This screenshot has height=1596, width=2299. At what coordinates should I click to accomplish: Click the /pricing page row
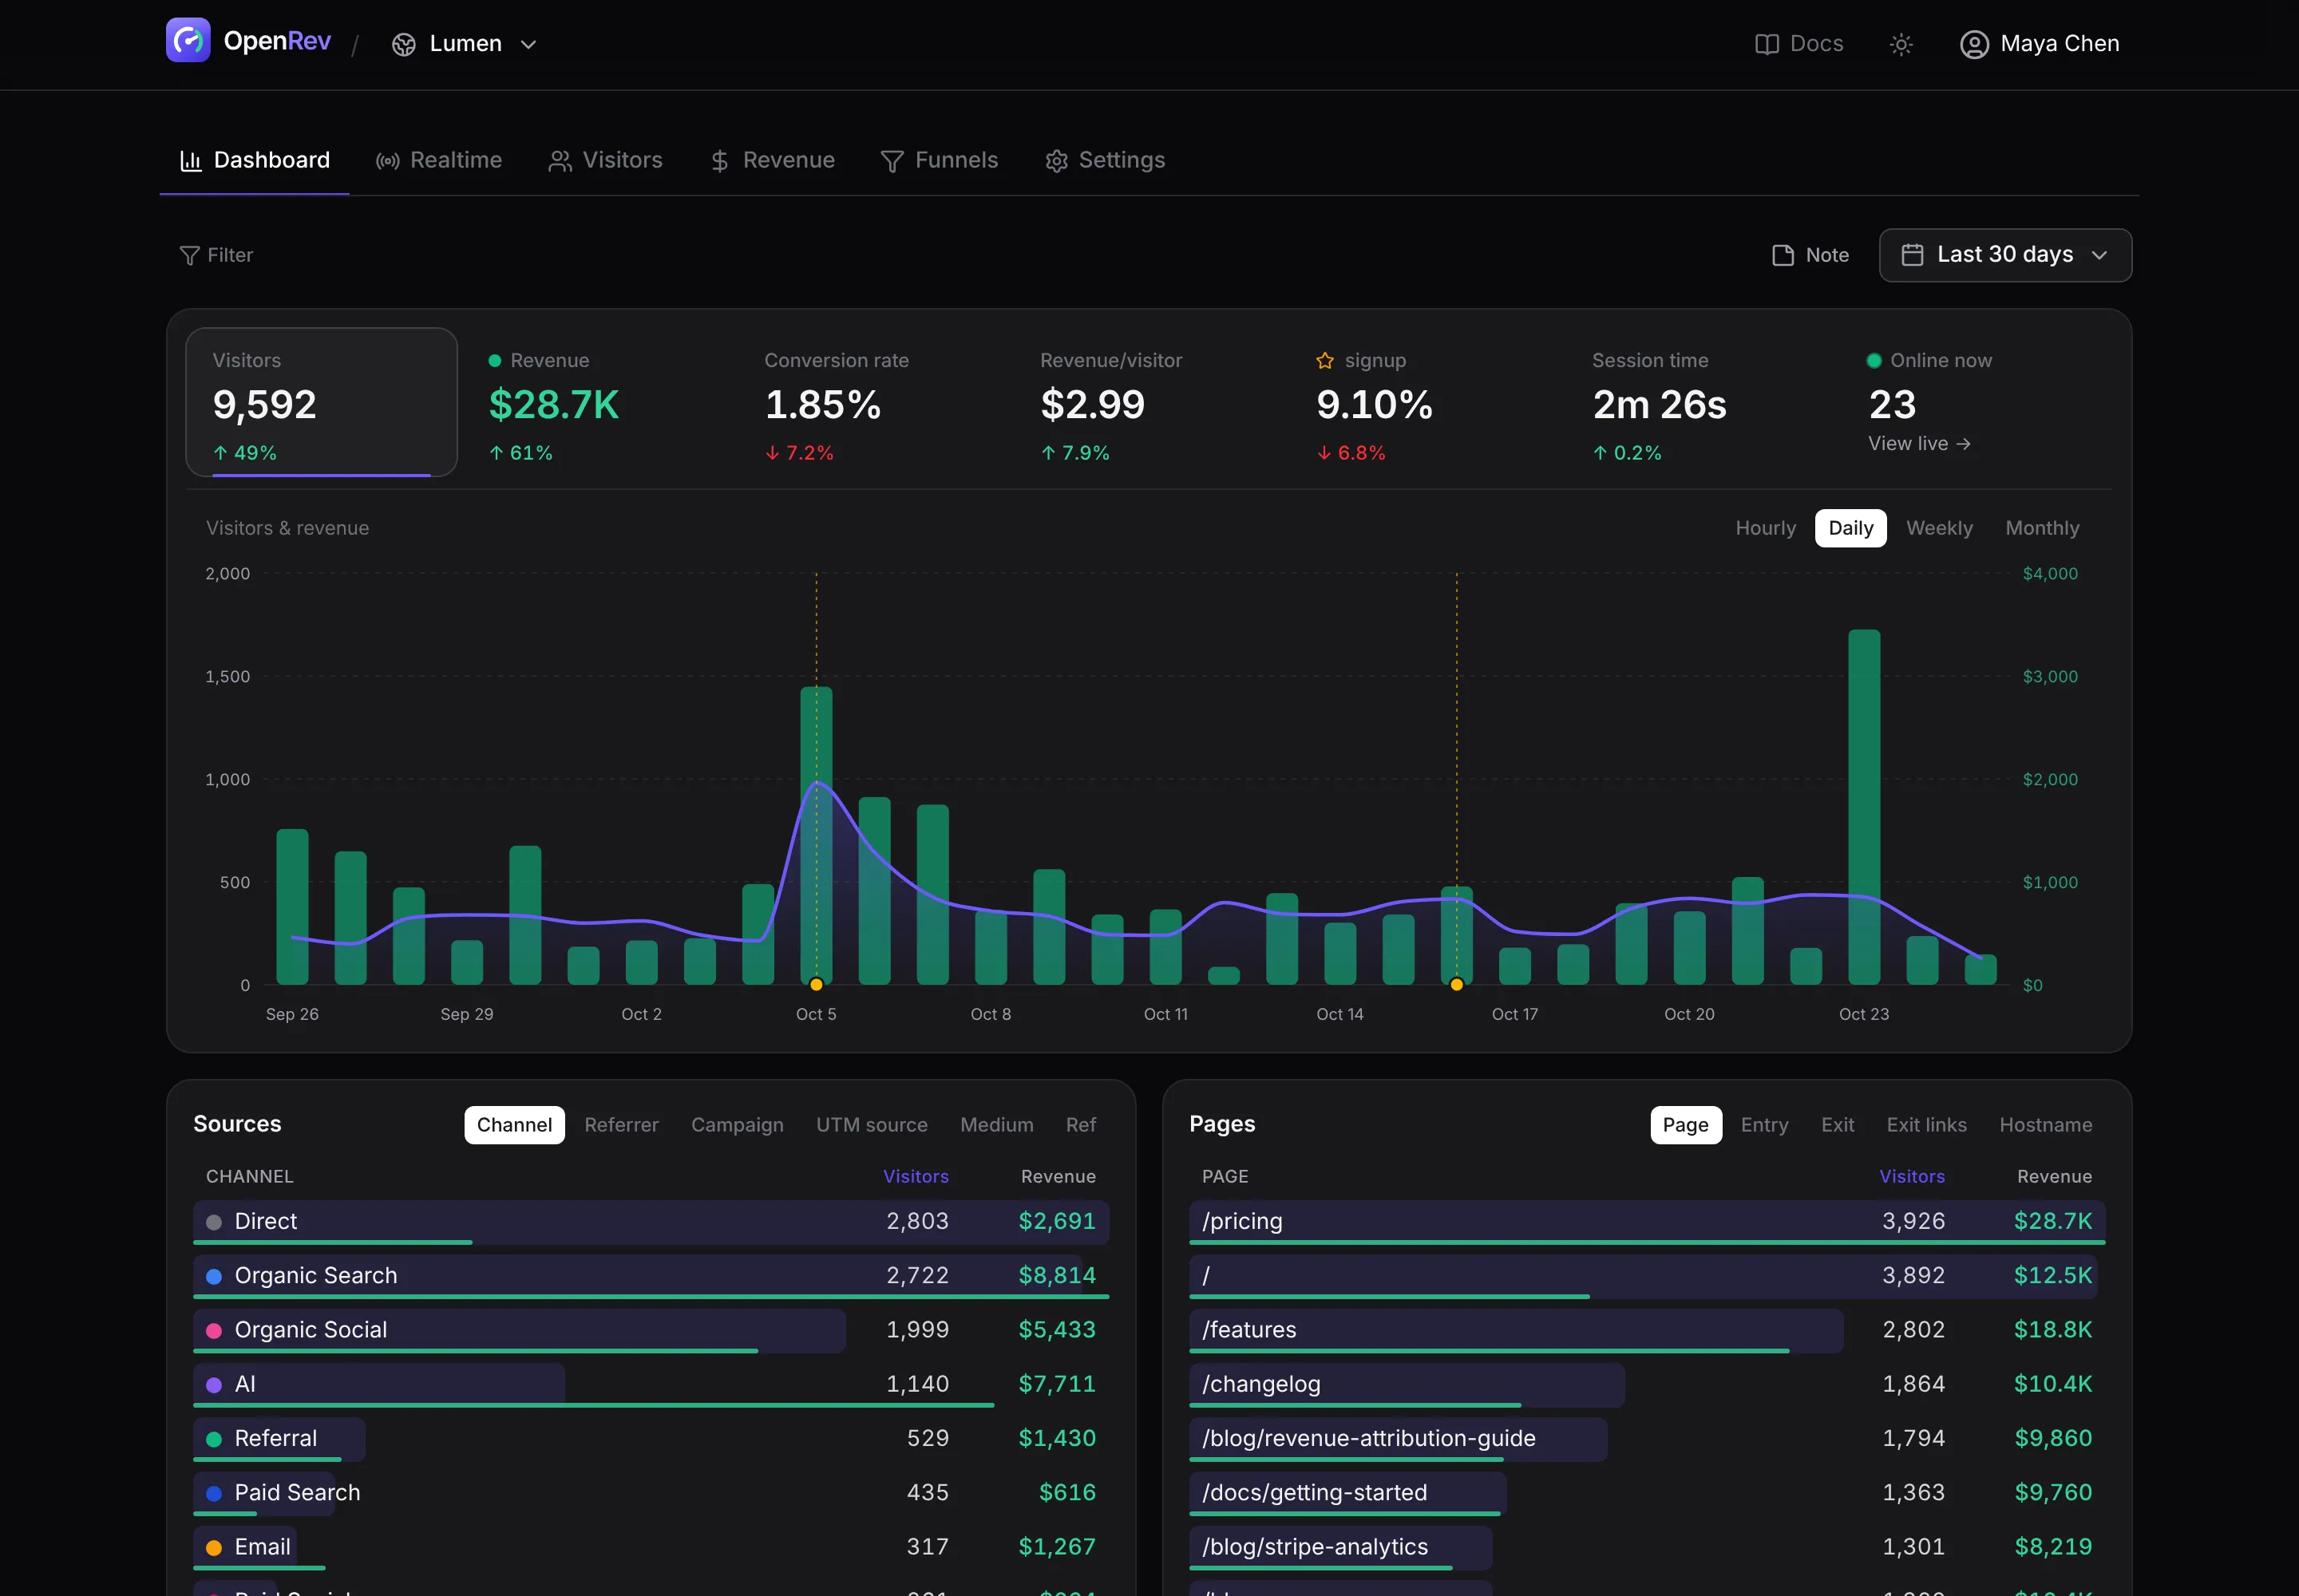tap(1647, 1222)
